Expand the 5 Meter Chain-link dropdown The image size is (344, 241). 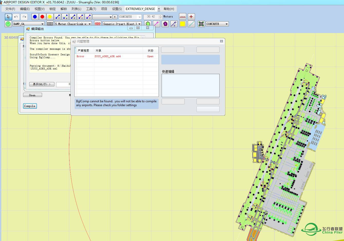[x=90, y=24]
